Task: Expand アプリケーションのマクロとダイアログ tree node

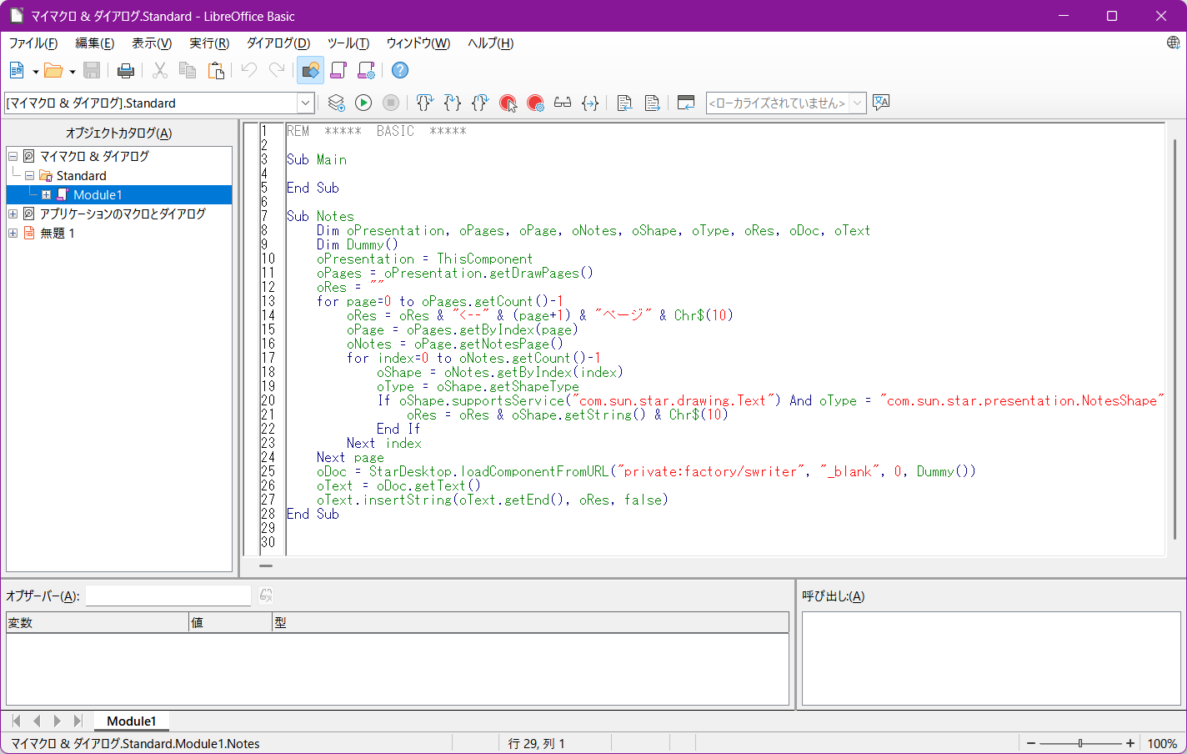Action: [13, 214]
